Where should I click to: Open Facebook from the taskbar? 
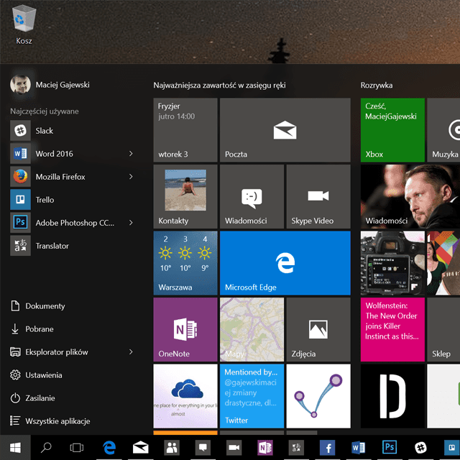pos(328,447)
